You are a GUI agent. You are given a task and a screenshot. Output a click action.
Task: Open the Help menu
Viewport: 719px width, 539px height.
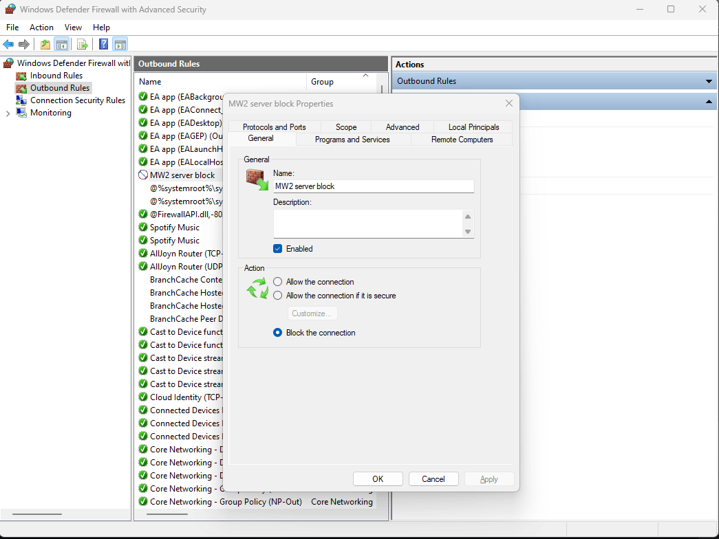click(101, 27)
